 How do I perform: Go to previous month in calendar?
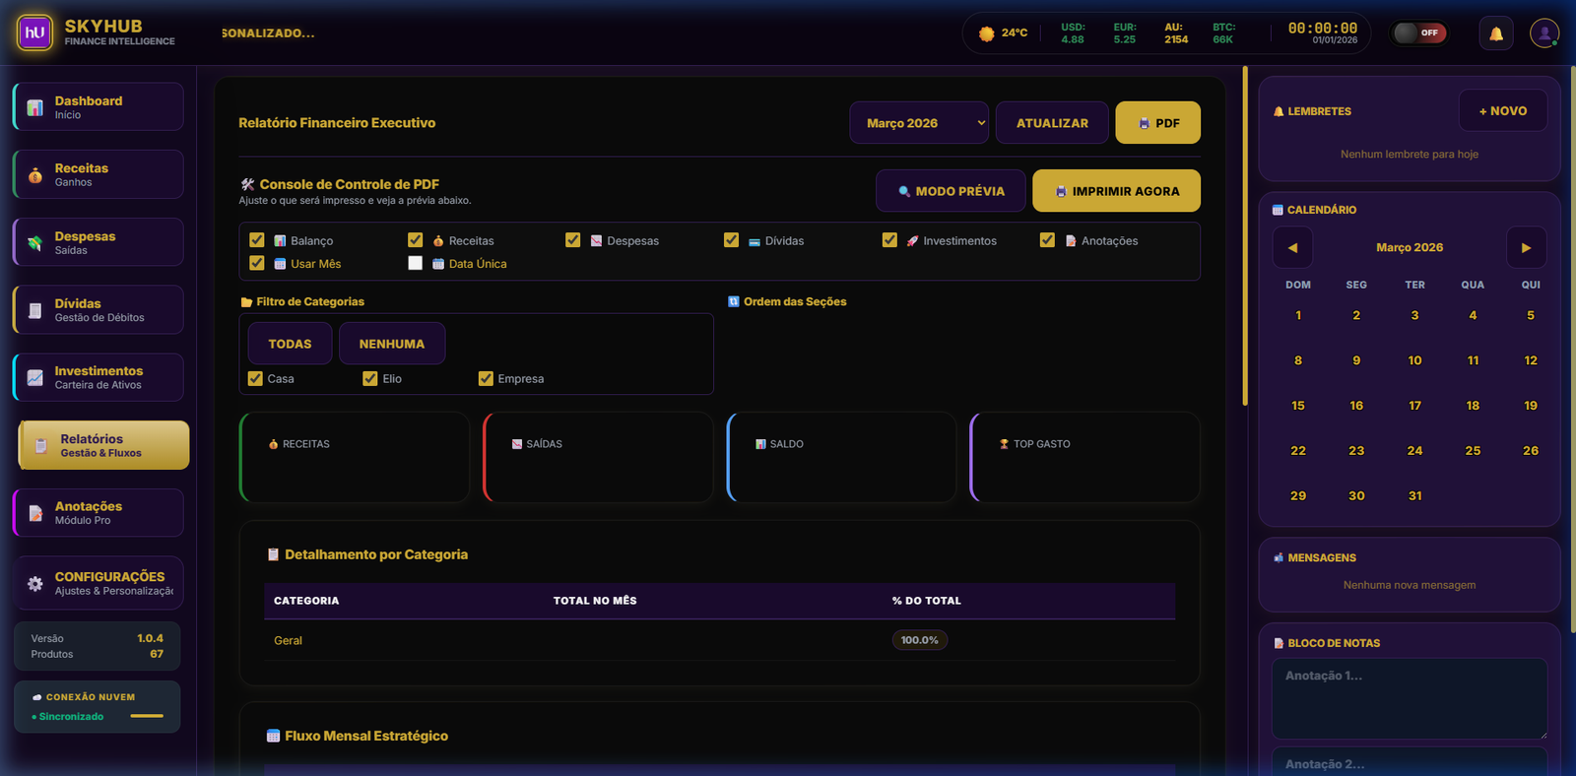(x=1292, y=248)
